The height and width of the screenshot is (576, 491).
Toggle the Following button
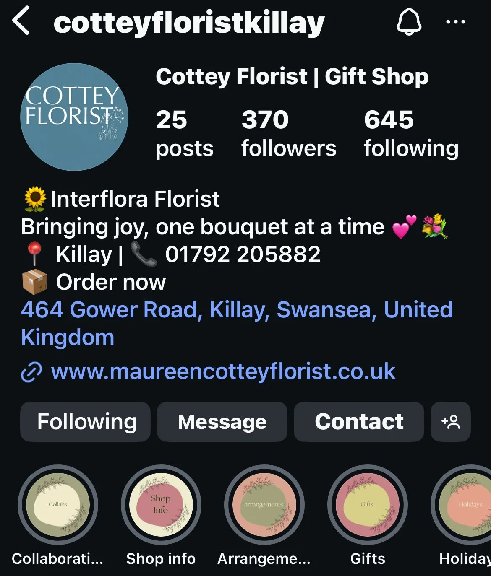(85, 422)
